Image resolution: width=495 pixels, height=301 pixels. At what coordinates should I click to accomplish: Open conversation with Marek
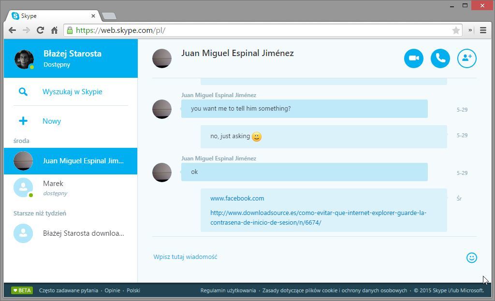coord(71,188)
